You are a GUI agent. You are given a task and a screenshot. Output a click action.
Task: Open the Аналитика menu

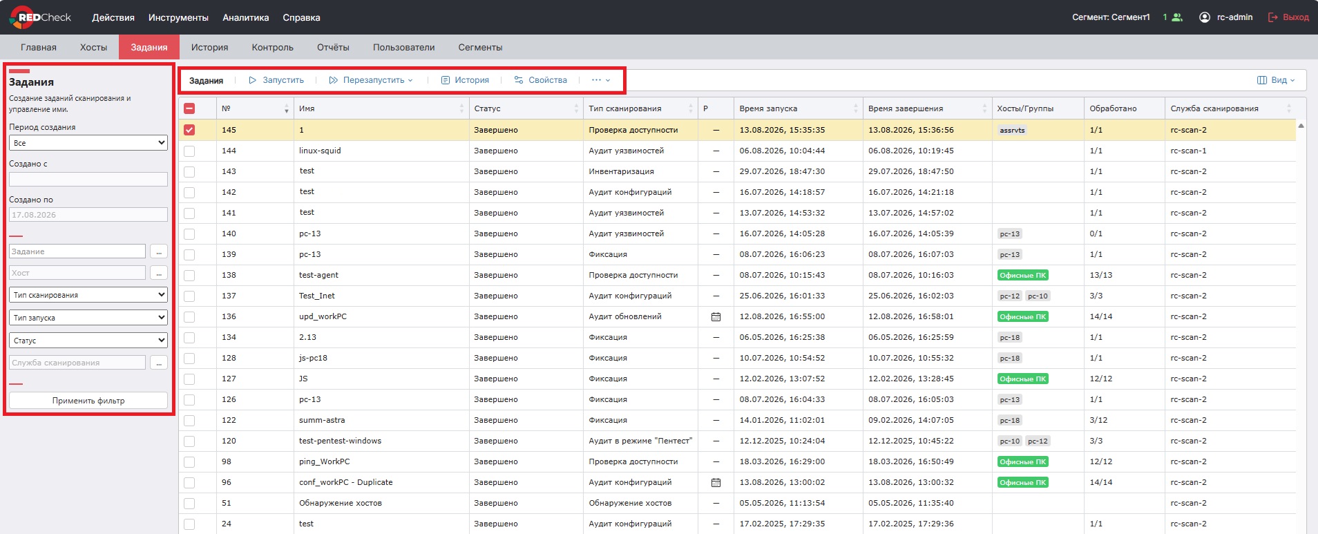(246, 17)
